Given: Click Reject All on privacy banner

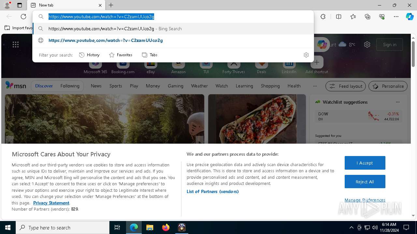Looking at the screenshot, I should click(365, 182).
